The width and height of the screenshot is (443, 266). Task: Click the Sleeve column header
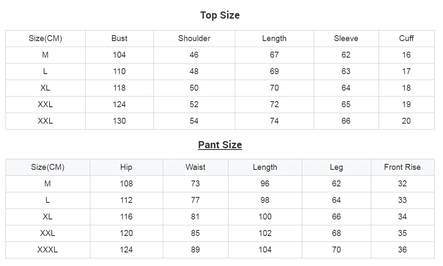(x=346, y=39)
